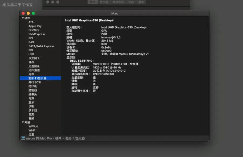Image resolution: width=243 pixels, height=157 pixels.
Task: Collapse the 硬件 tree section
Action: pyautogui.click(x=23, y=18)
